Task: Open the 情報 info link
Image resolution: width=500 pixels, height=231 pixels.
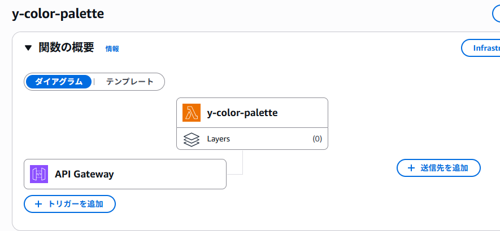Action: point(112,49)
